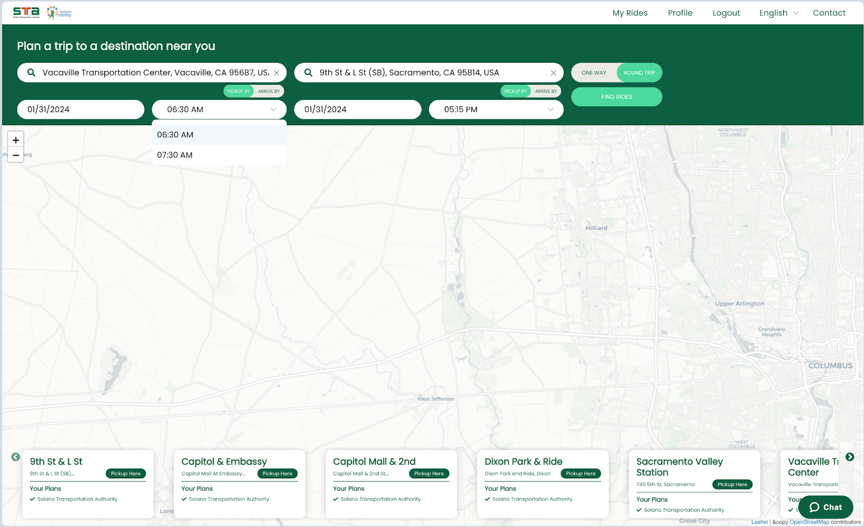This screenshot has width=864, height=527.
Task: Open the Chat widget
Action: pos(826,507)
